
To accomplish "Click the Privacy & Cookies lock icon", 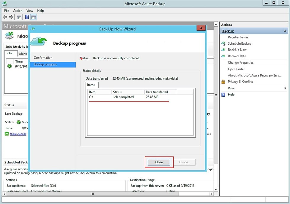I will coord(223,82).
